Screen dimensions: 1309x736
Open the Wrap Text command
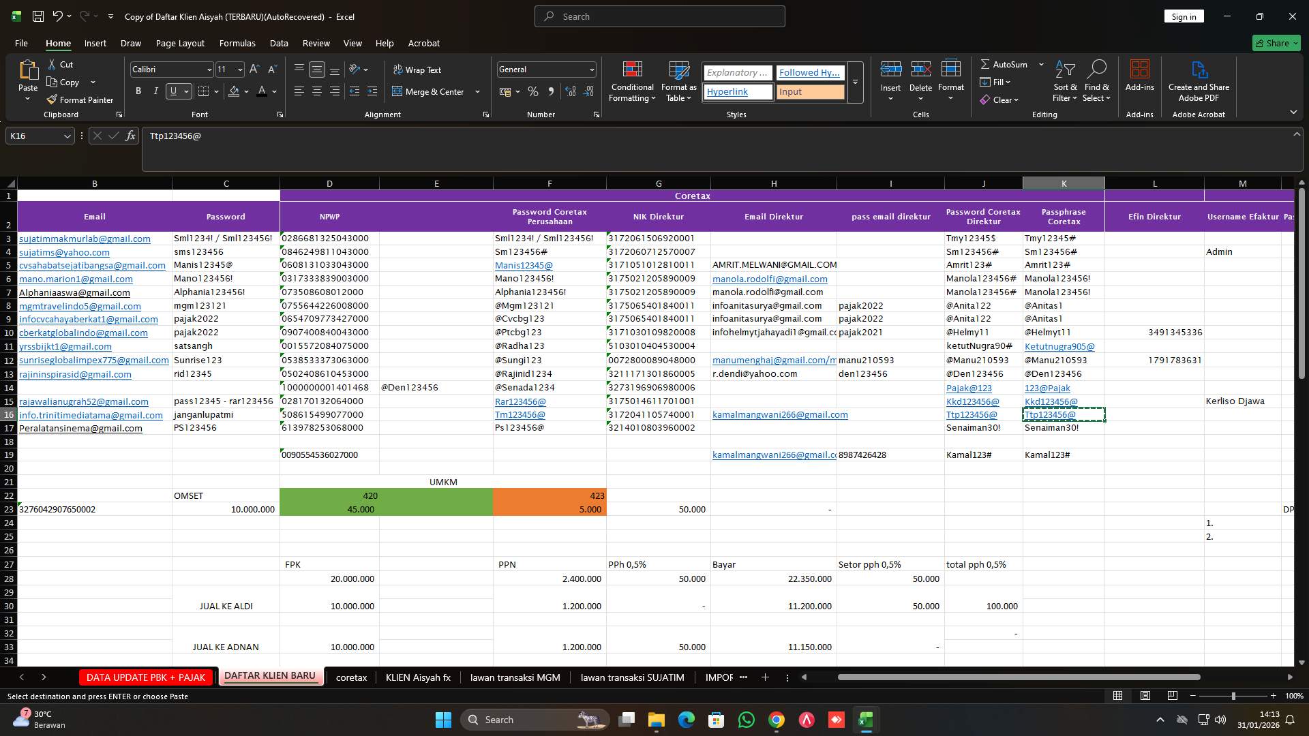click(418, 70)
